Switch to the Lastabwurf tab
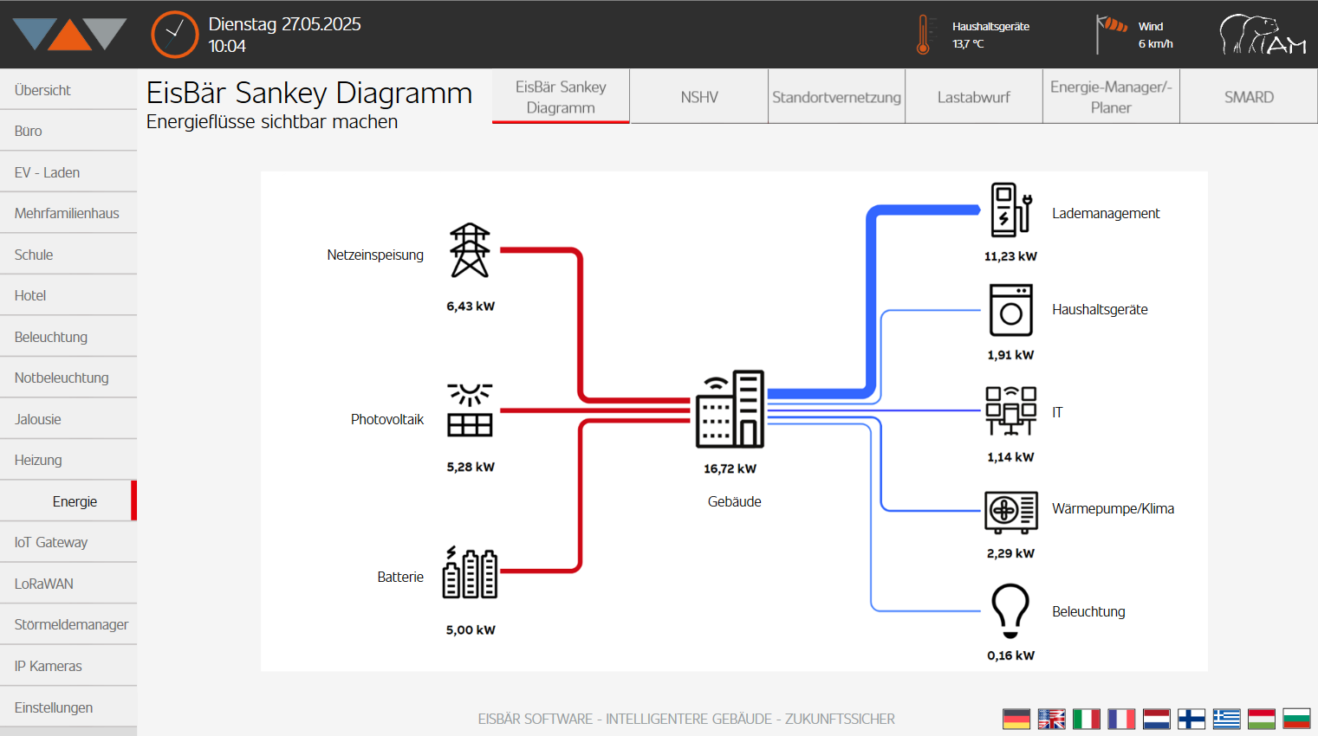 (974, 97)
